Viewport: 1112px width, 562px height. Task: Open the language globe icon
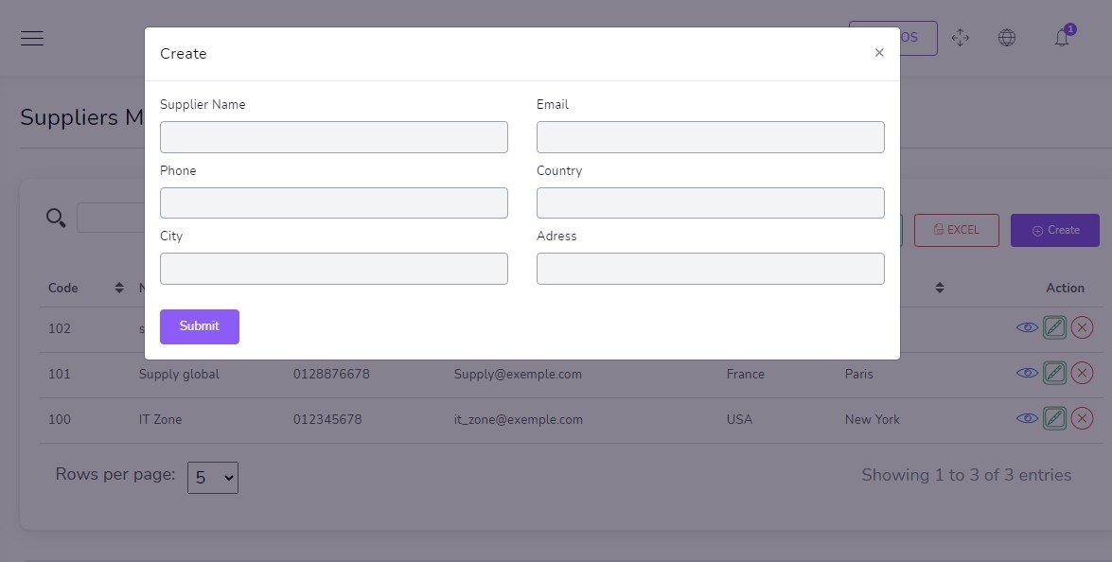click(x=1007, y=38)
